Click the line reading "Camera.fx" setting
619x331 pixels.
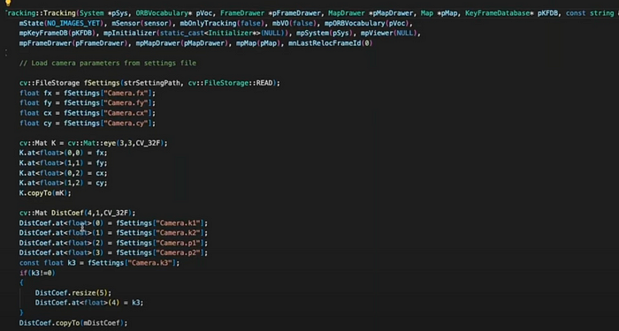click(x=88, y=94)
